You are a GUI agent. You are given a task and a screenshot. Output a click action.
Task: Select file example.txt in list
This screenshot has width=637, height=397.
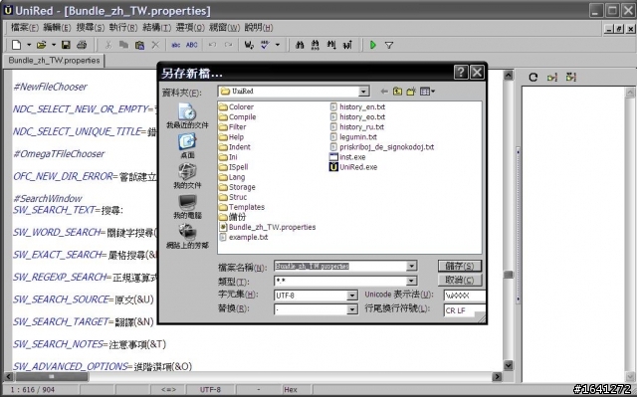[x=243, y=237]
